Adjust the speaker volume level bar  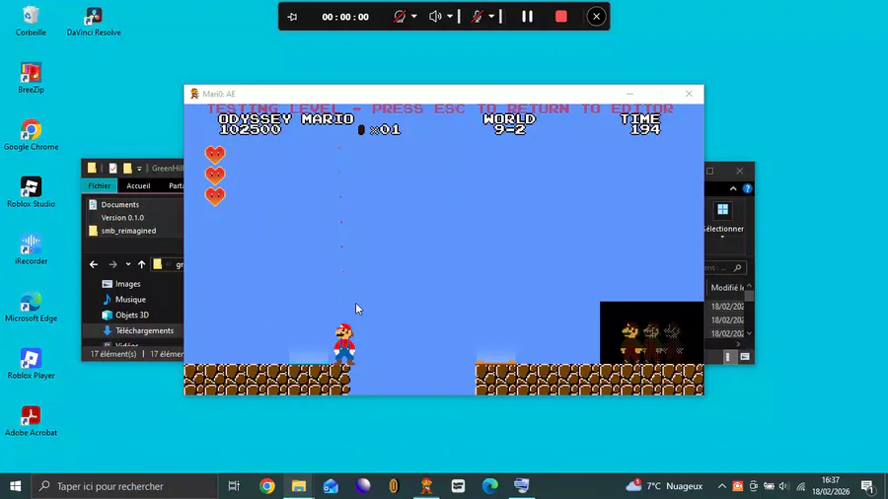[x=459, y=17]
